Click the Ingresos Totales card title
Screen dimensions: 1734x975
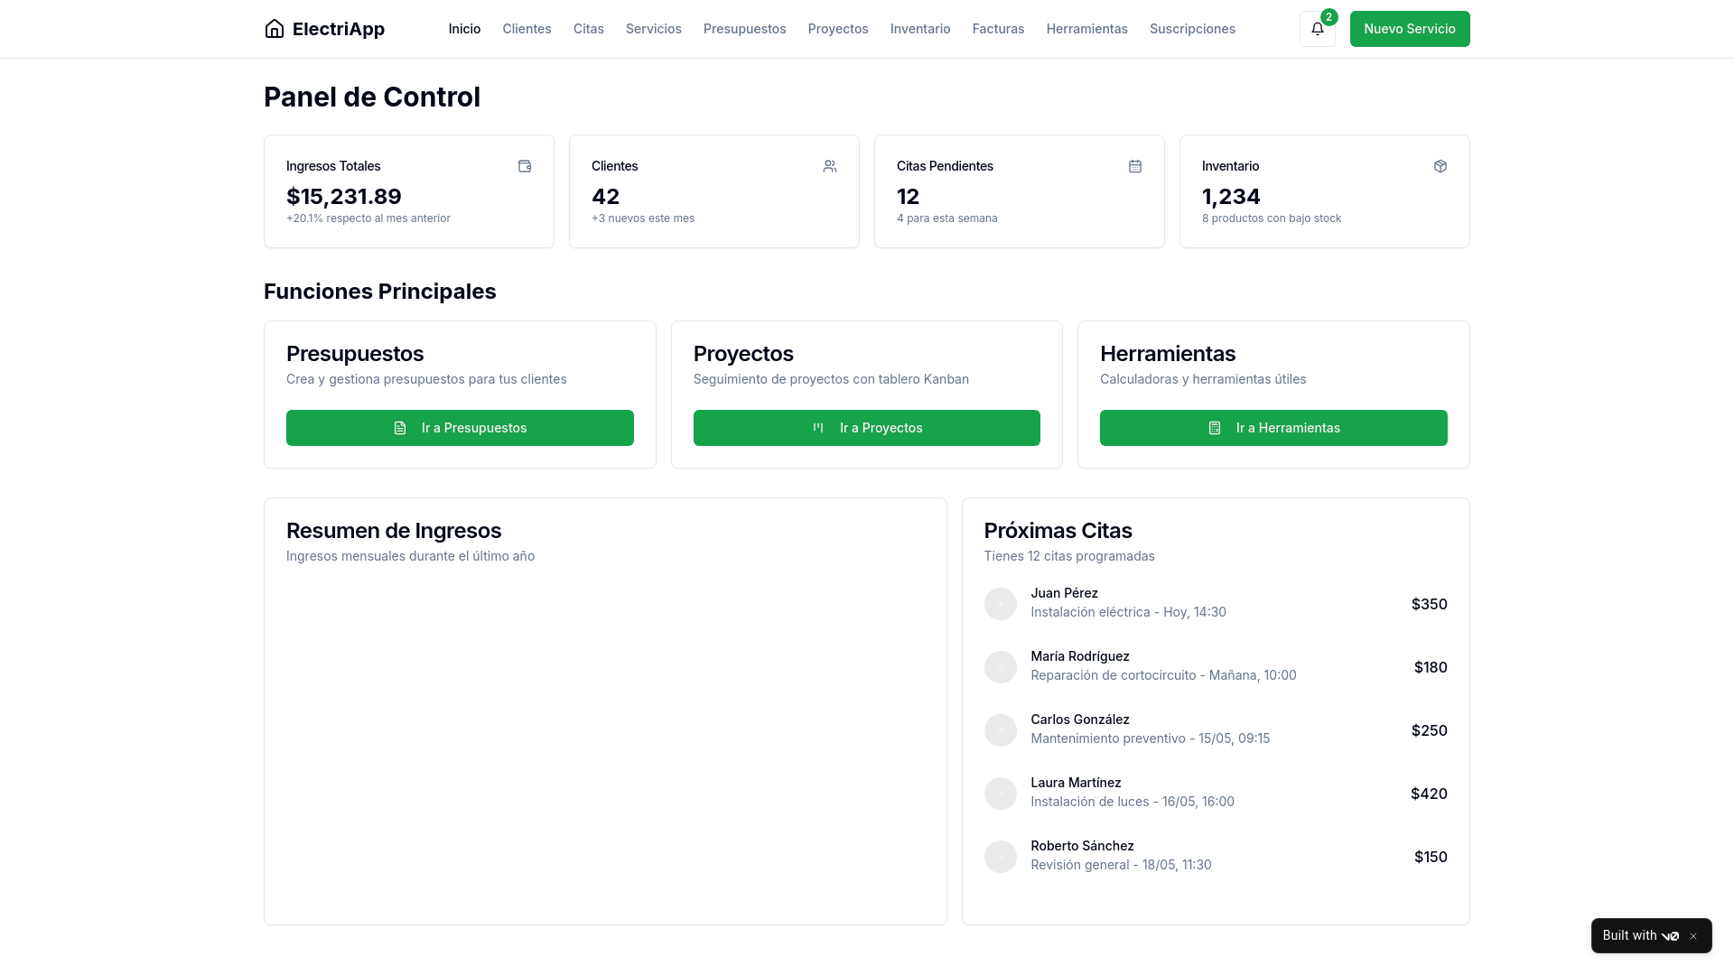[333, 166]
